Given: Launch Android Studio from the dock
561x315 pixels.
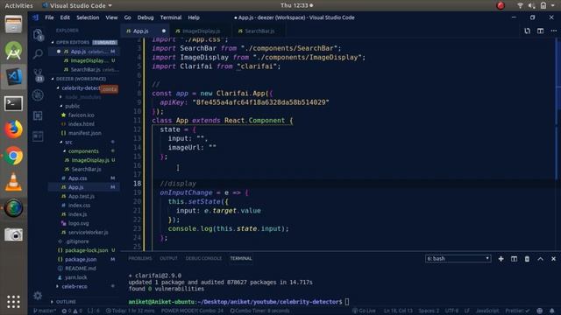Looking at the screenshot, I should pyautogui.click(x=14, y=51).
